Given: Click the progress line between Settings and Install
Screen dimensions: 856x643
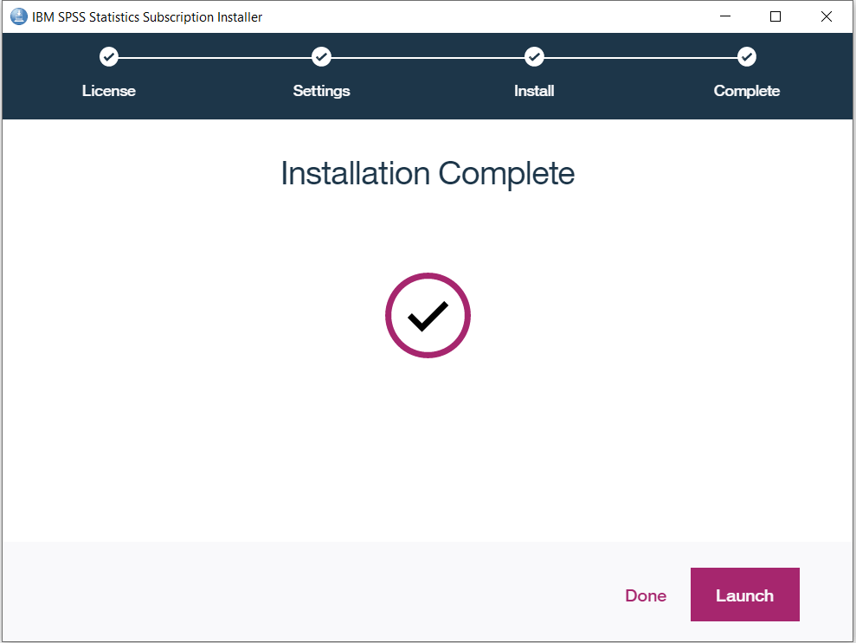Looking at the screenshot, I should (428, 56).
